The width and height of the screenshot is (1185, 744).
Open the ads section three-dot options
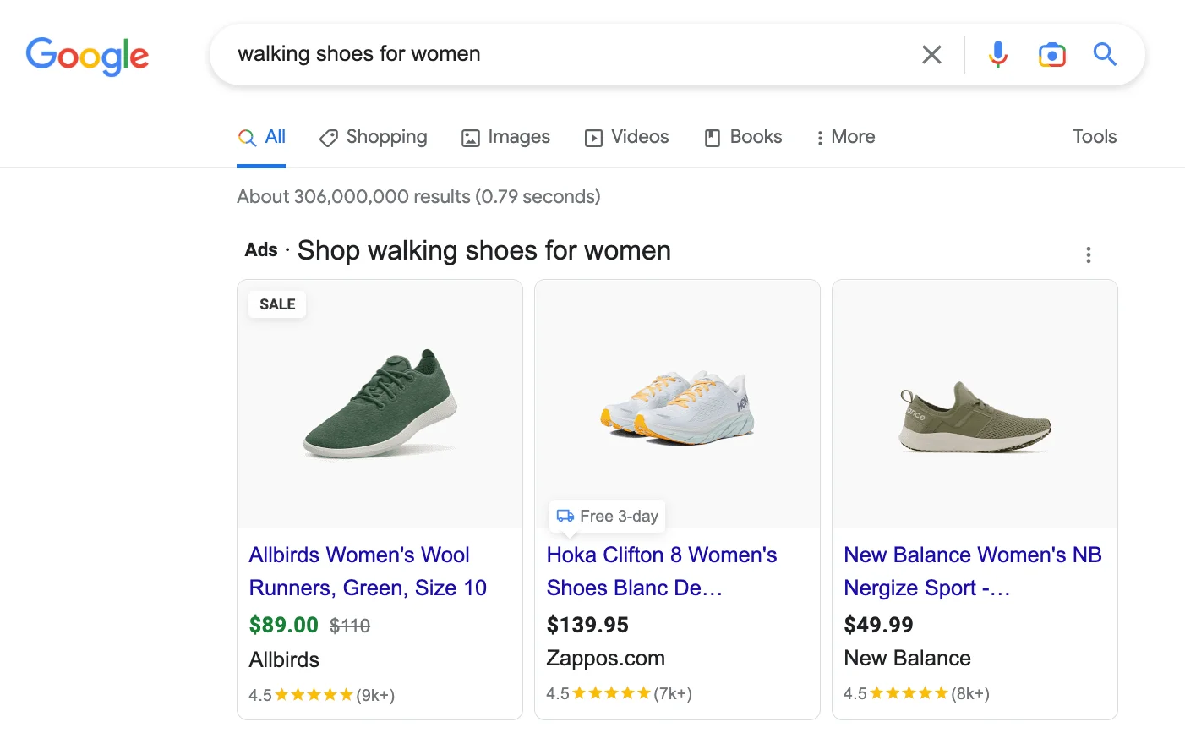click(1088, 254)
